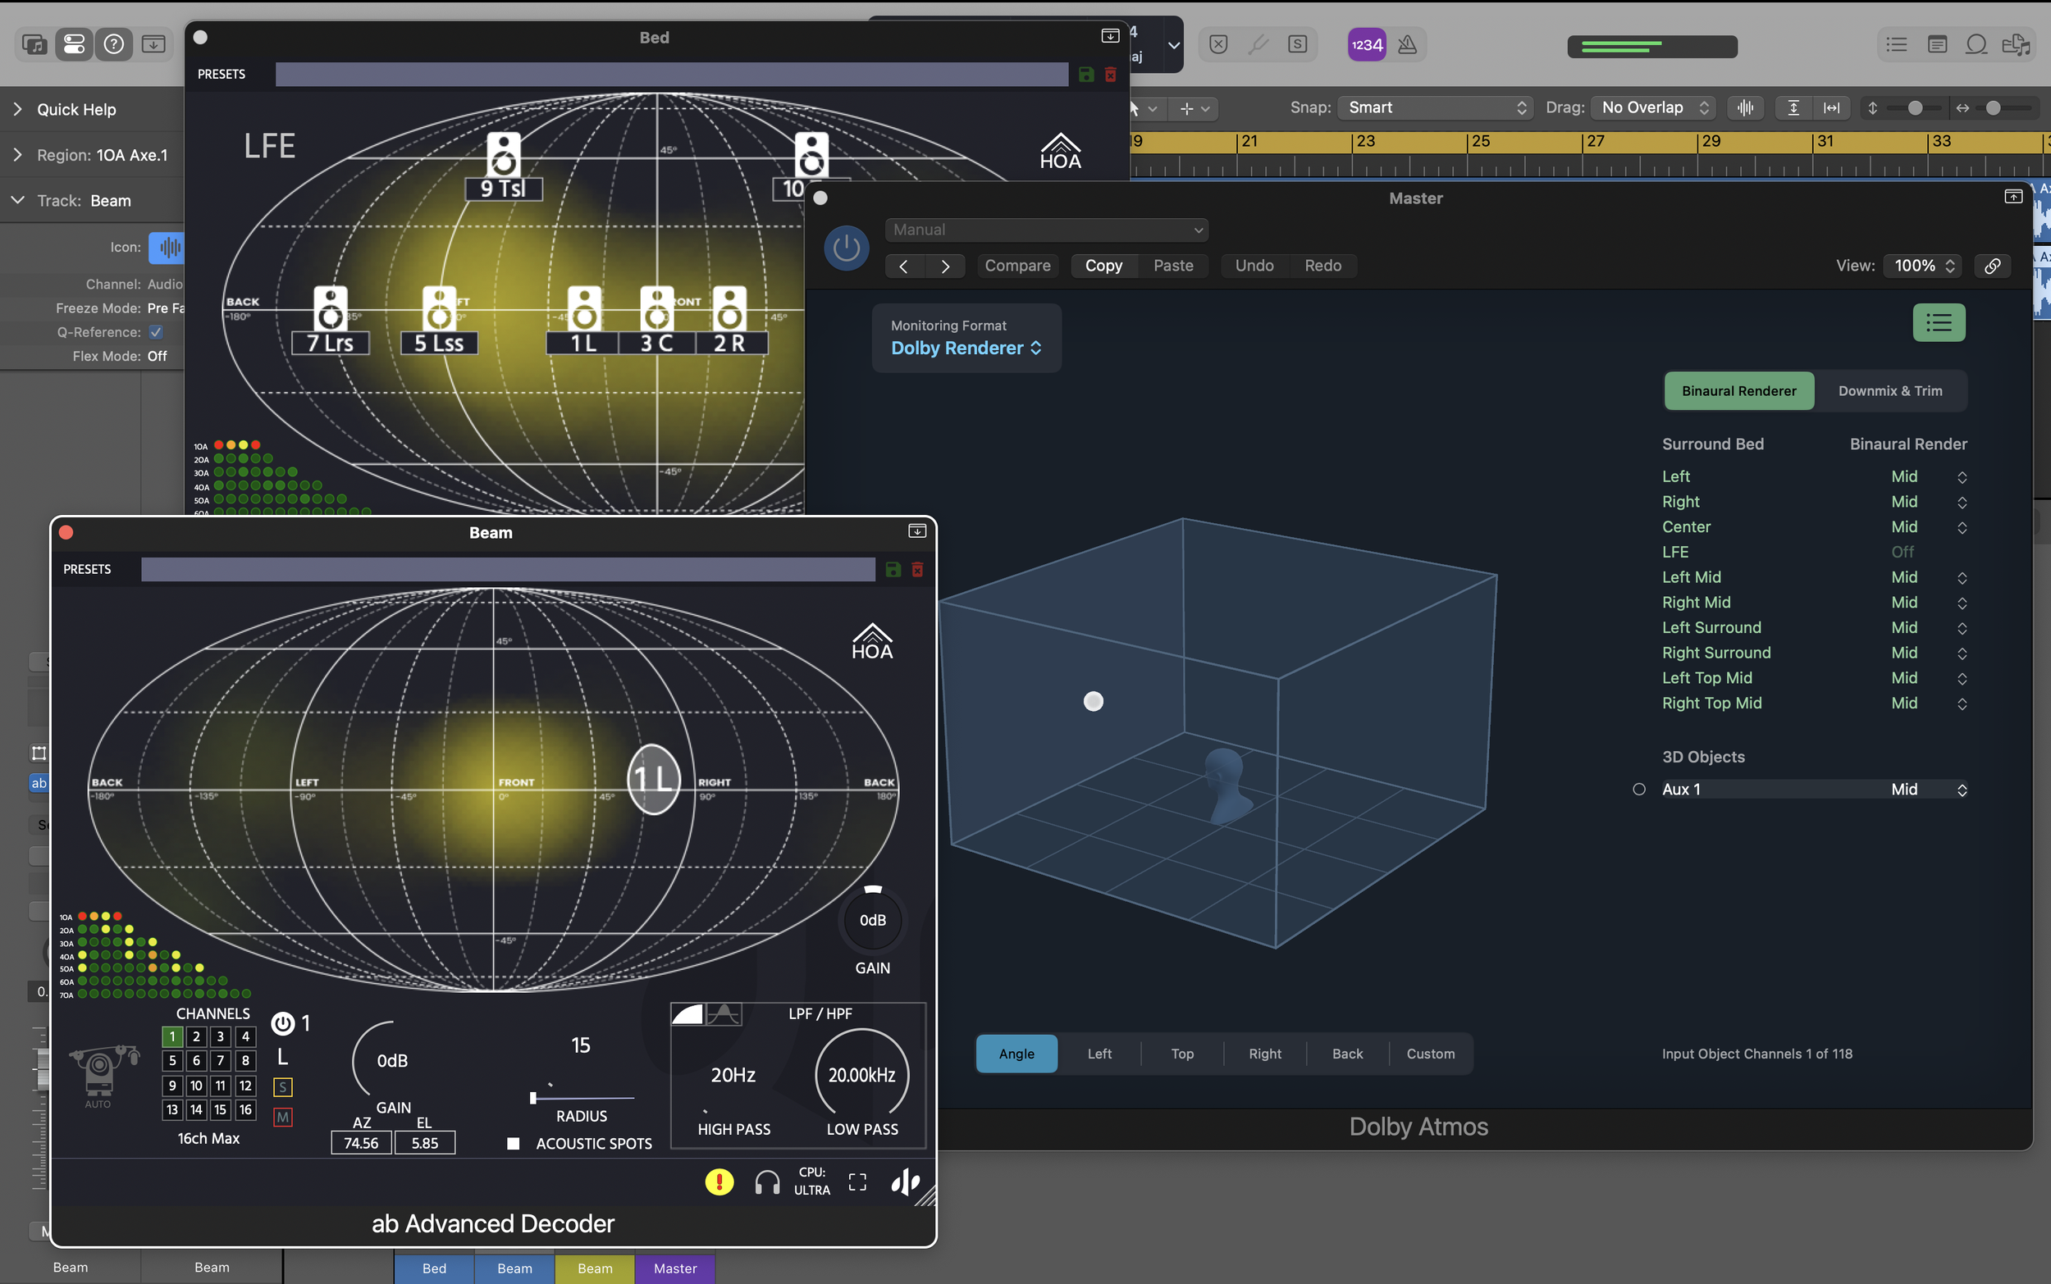Screen dimensions: 2051x1284
Task: Open the Drag No Overlap dropdown
Action: (1652, 108)
